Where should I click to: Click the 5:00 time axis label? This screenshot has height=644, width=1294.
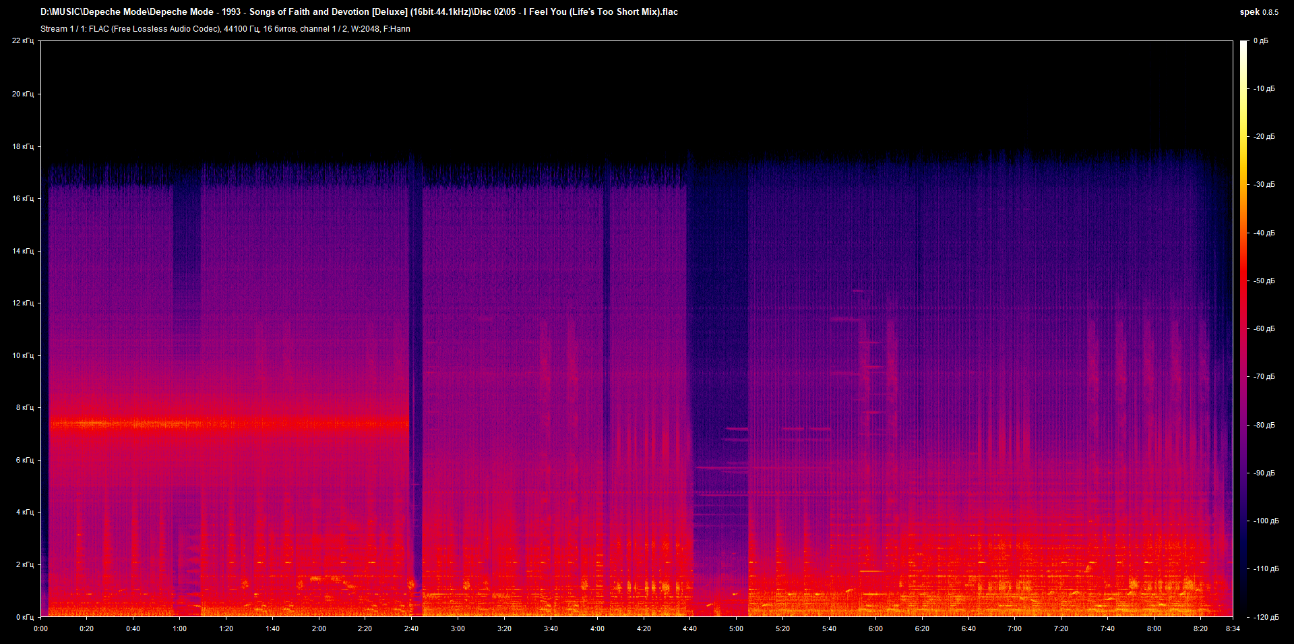click(736, 628)
